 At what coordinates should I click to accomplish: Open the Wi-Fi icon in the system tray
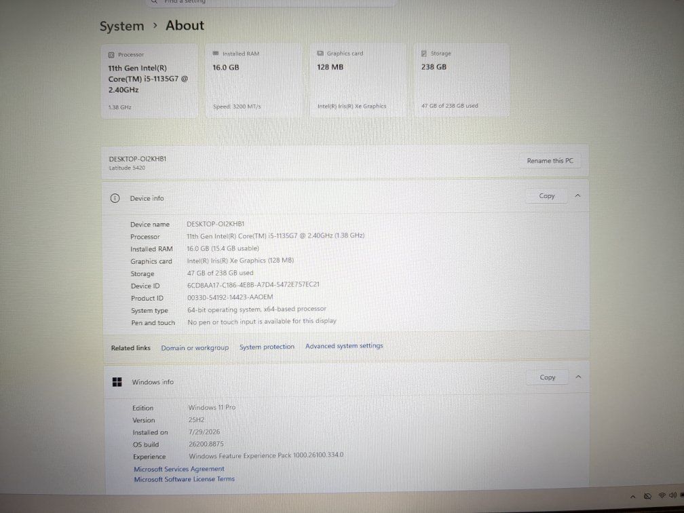662,495
